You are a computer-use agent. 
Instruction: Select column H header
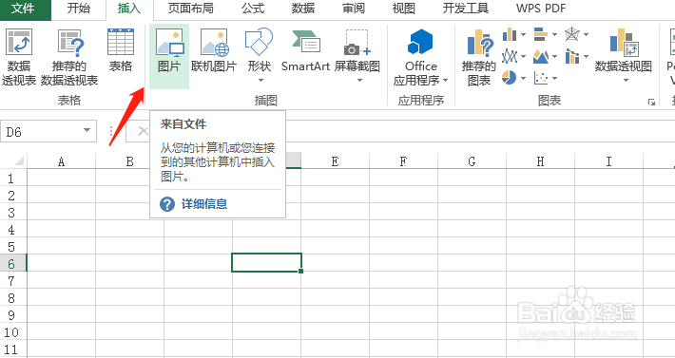540,161
